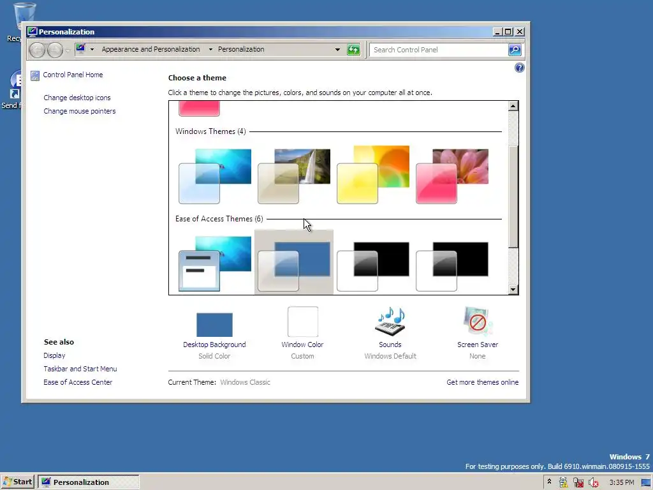
Task: Click the Show Desktop icon in tray
Action: [647, 482]
